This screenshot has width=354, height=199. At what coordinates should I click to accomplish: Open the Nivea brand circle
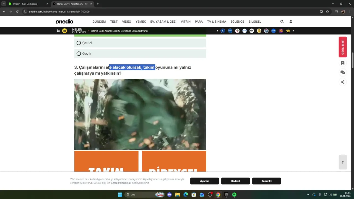click(230, 31)
